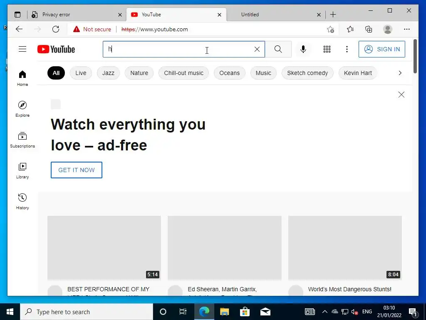
Task: Open Explore in sidebar
Action: tap(22, 109)
